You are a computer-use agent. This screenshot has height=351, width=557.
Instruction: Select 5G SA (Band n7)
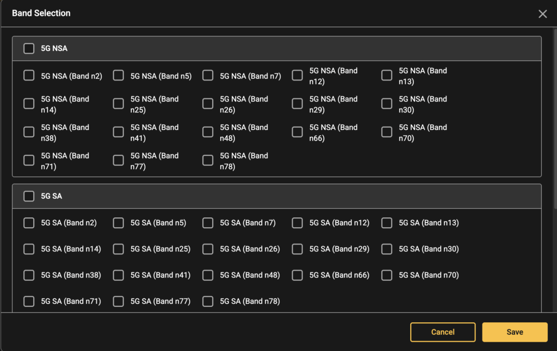pos(208,223)
